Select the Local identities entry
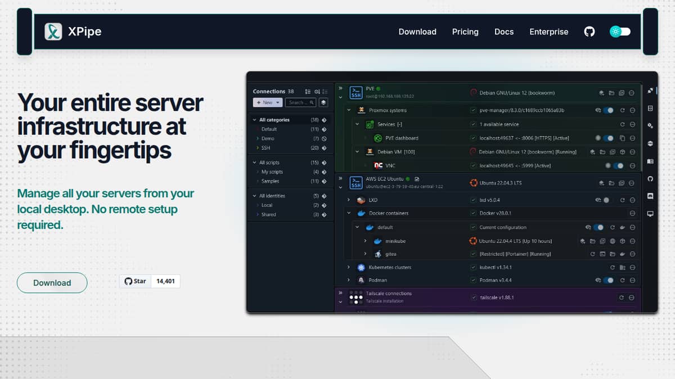 pyautogui.click(x=267, y=205)
